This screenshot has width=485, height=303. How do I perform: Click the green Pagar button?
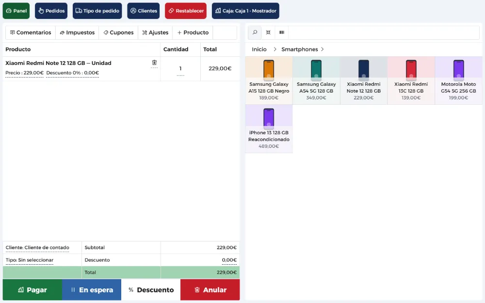[x=32, y=290]
